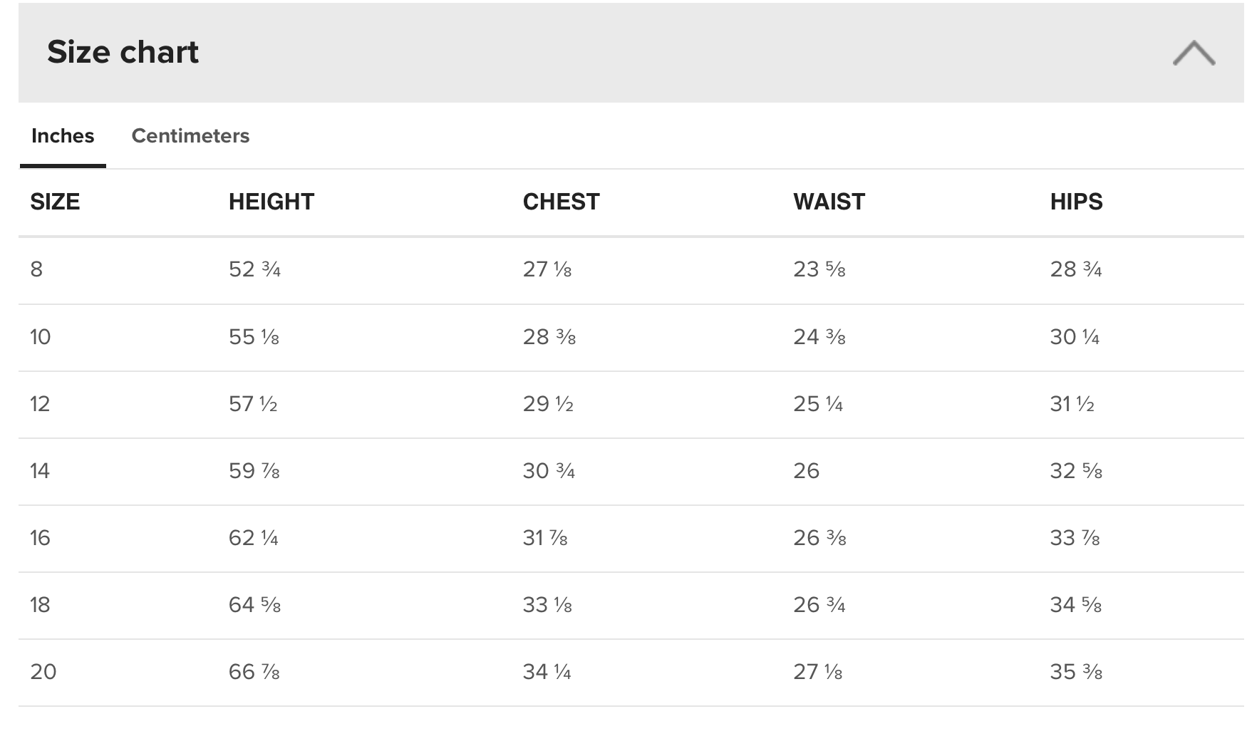Viewport: 1247px width, 751px height.
Task: Select the size 20 row label
Action: point(43,672)
